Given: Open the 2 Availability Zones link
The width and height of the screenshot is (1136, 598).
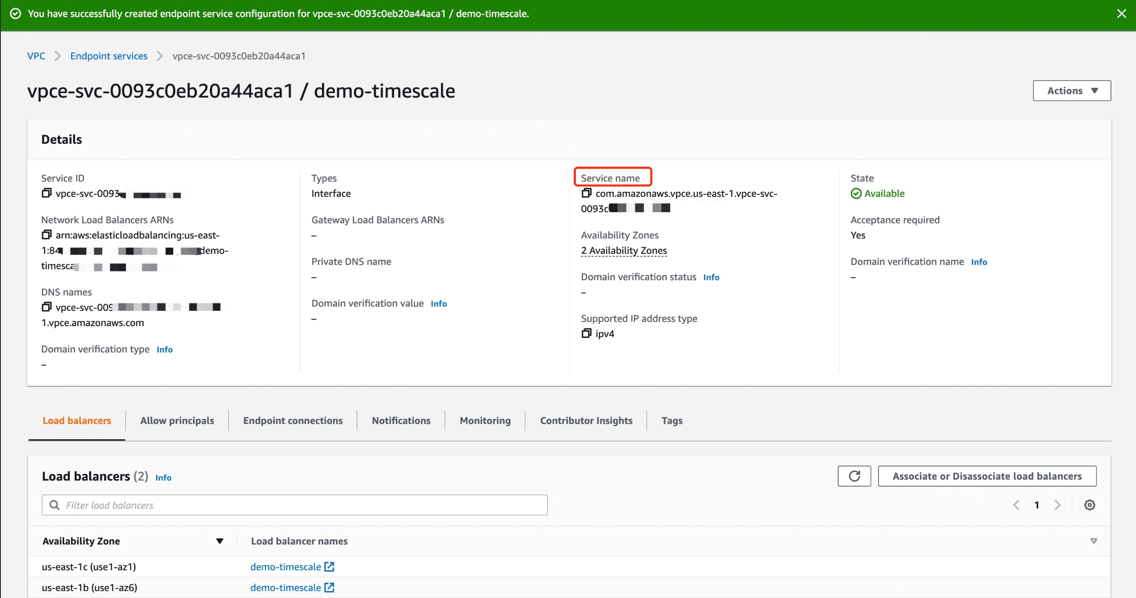Looking at the screenshot, I should pos(624,250).
